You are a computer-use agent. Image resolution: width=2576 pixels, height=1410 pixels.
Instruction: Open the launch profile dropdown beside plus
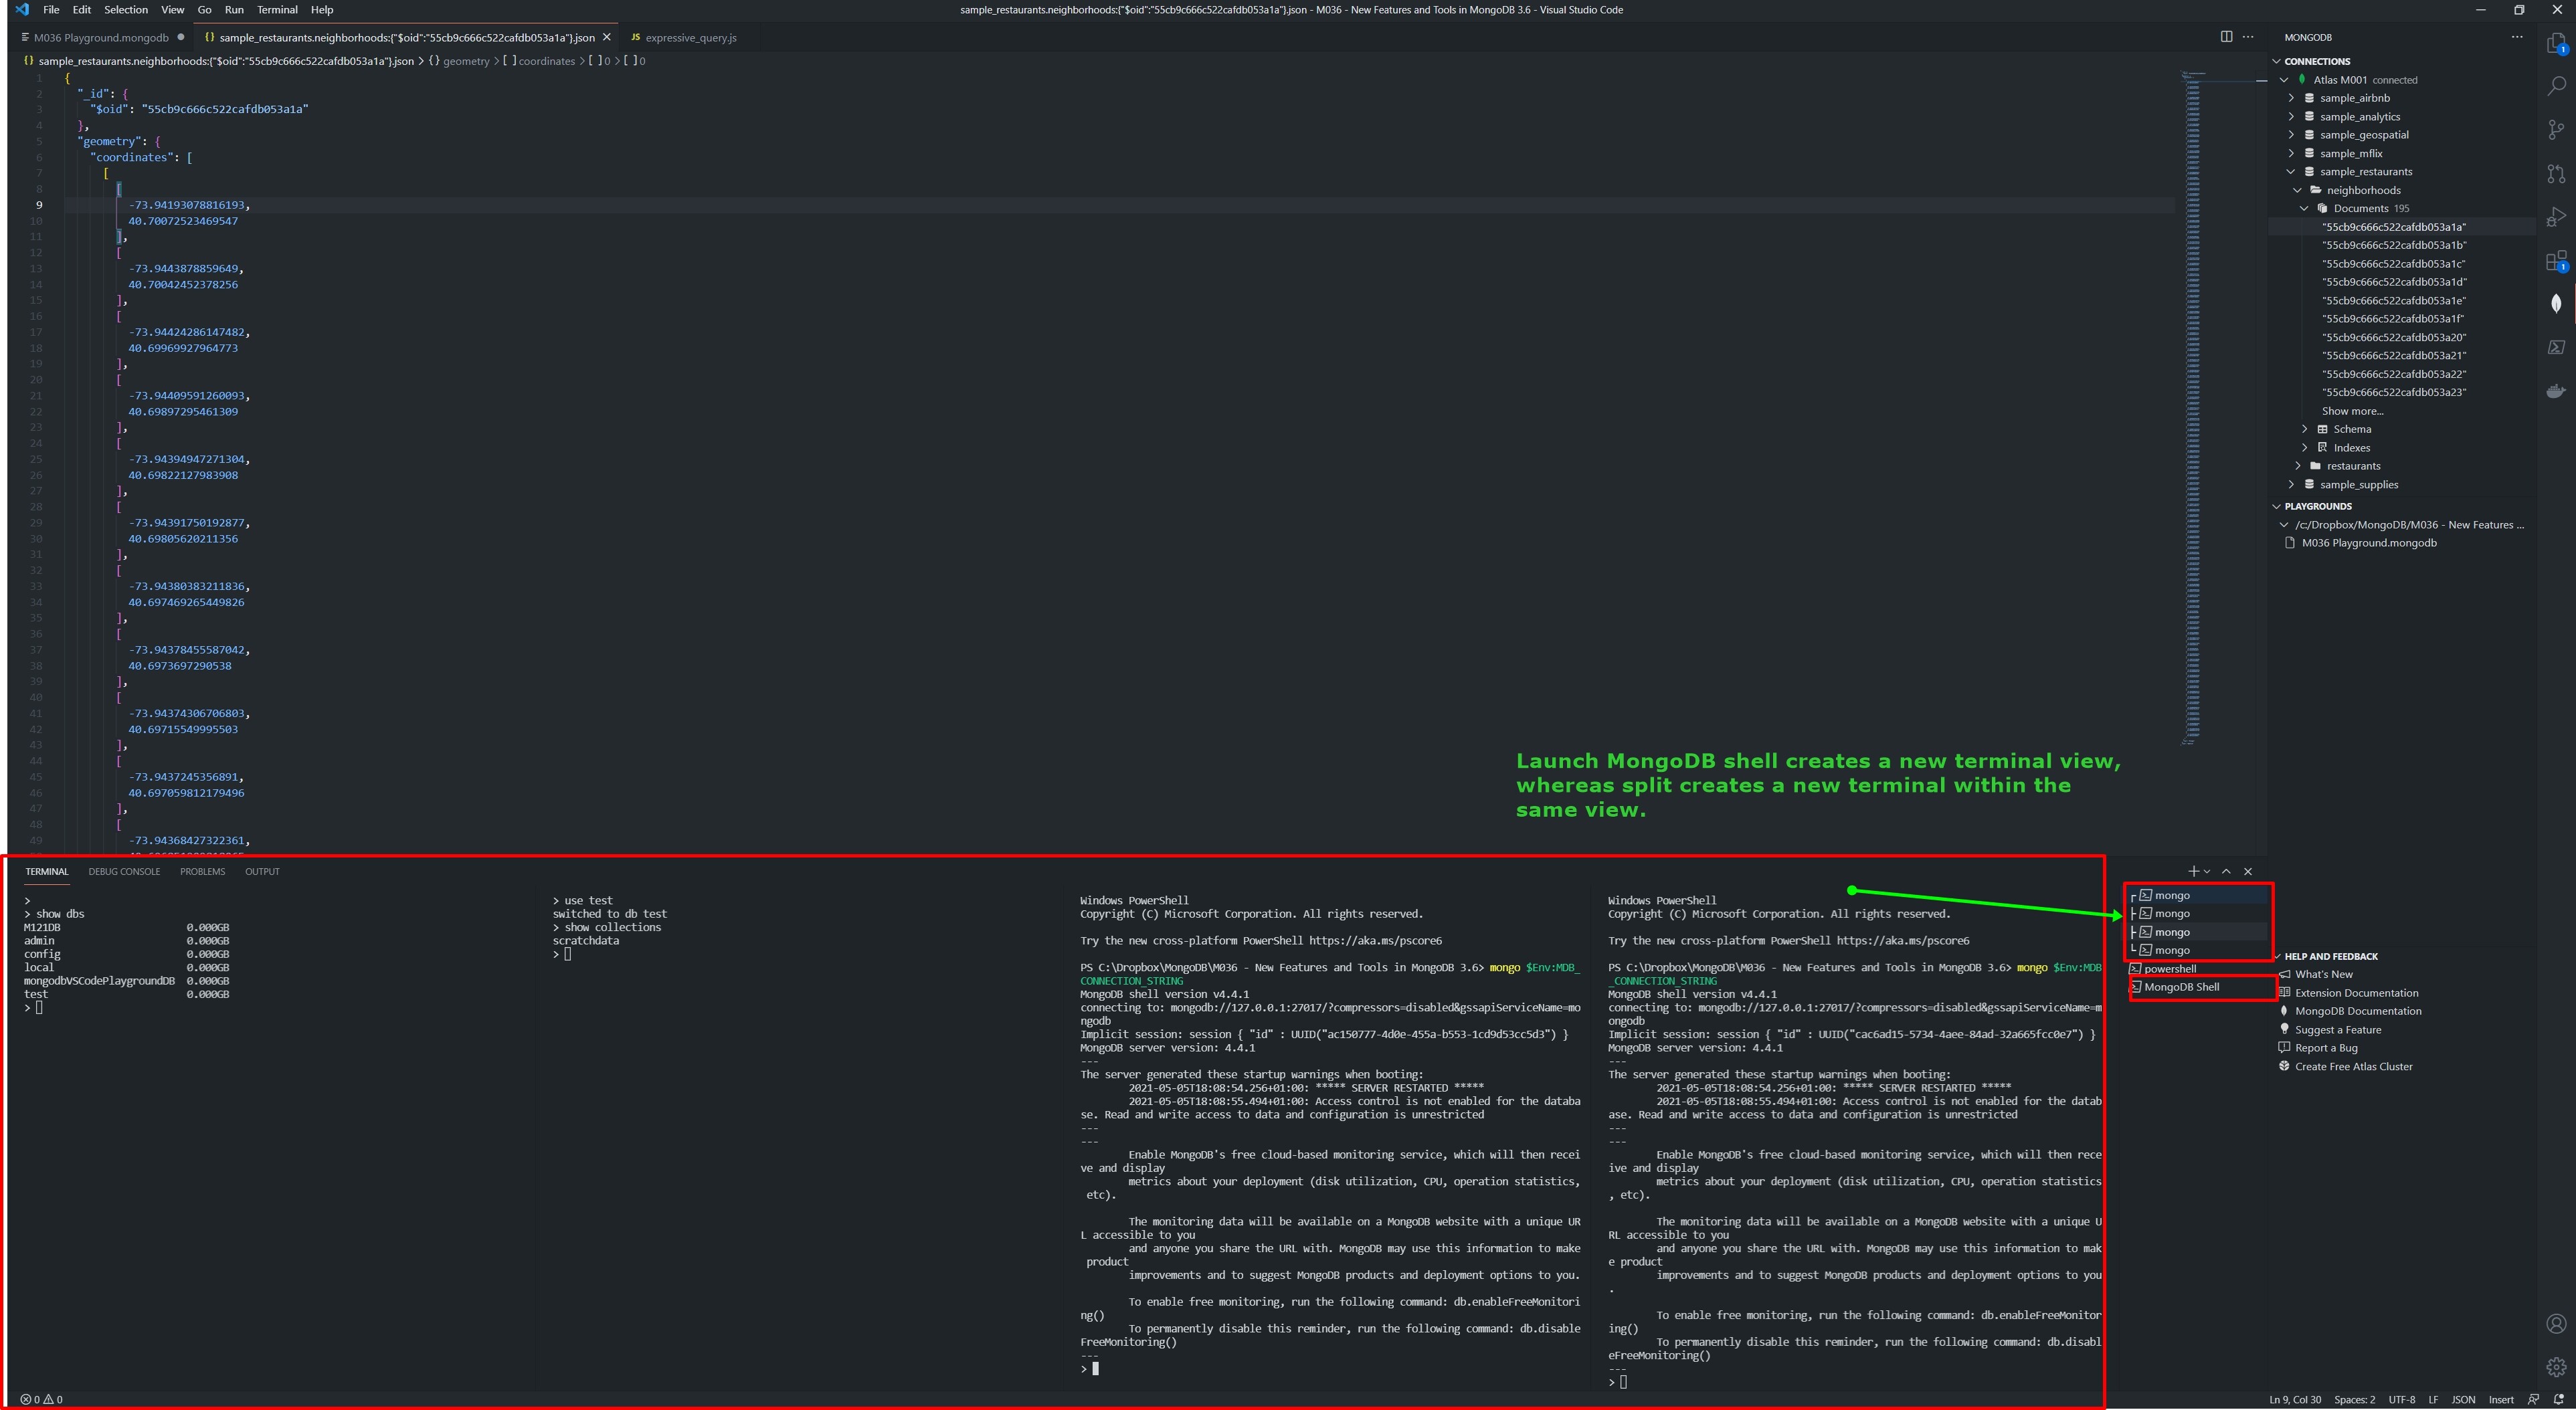pyautogui.click(x=2207, y=872)
